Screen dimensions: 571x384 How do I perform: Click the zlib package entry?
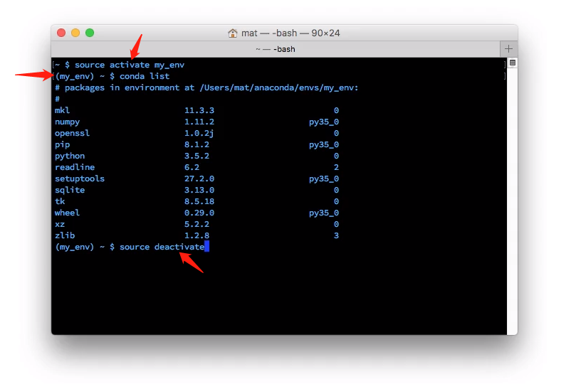(64, 235)
